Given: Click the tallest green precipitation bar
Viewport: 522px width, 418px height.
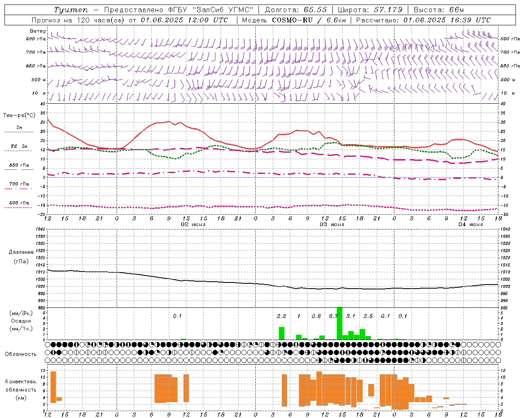Looking at the screenshot, I should tap(339, 323).
